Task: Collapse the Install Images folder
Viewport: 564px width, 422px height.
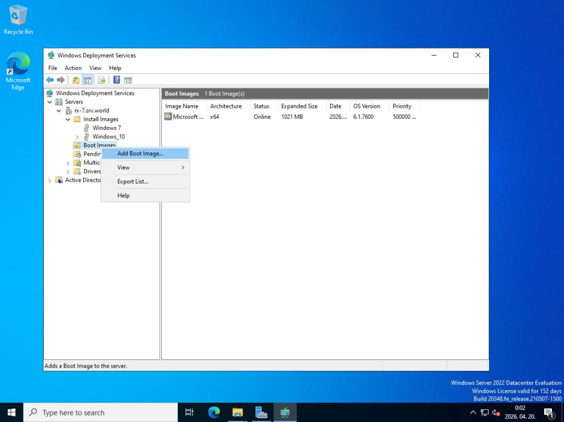Action: coord(68,119)
